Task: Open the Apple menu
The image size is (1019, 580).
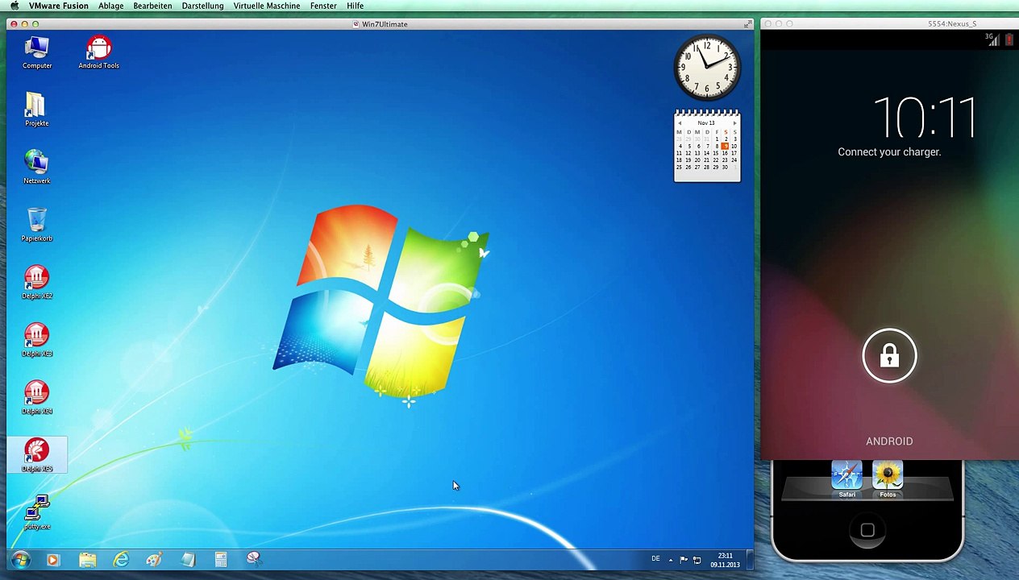Action: 15,6
